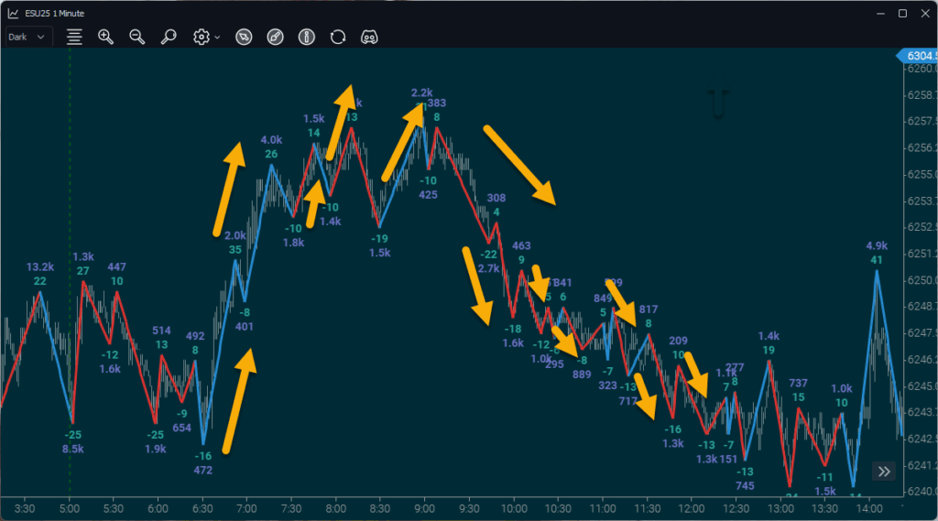Click the 401 volume label
Image resolution: width=938 pixels, height=521 pixels.
click(244, 327)
